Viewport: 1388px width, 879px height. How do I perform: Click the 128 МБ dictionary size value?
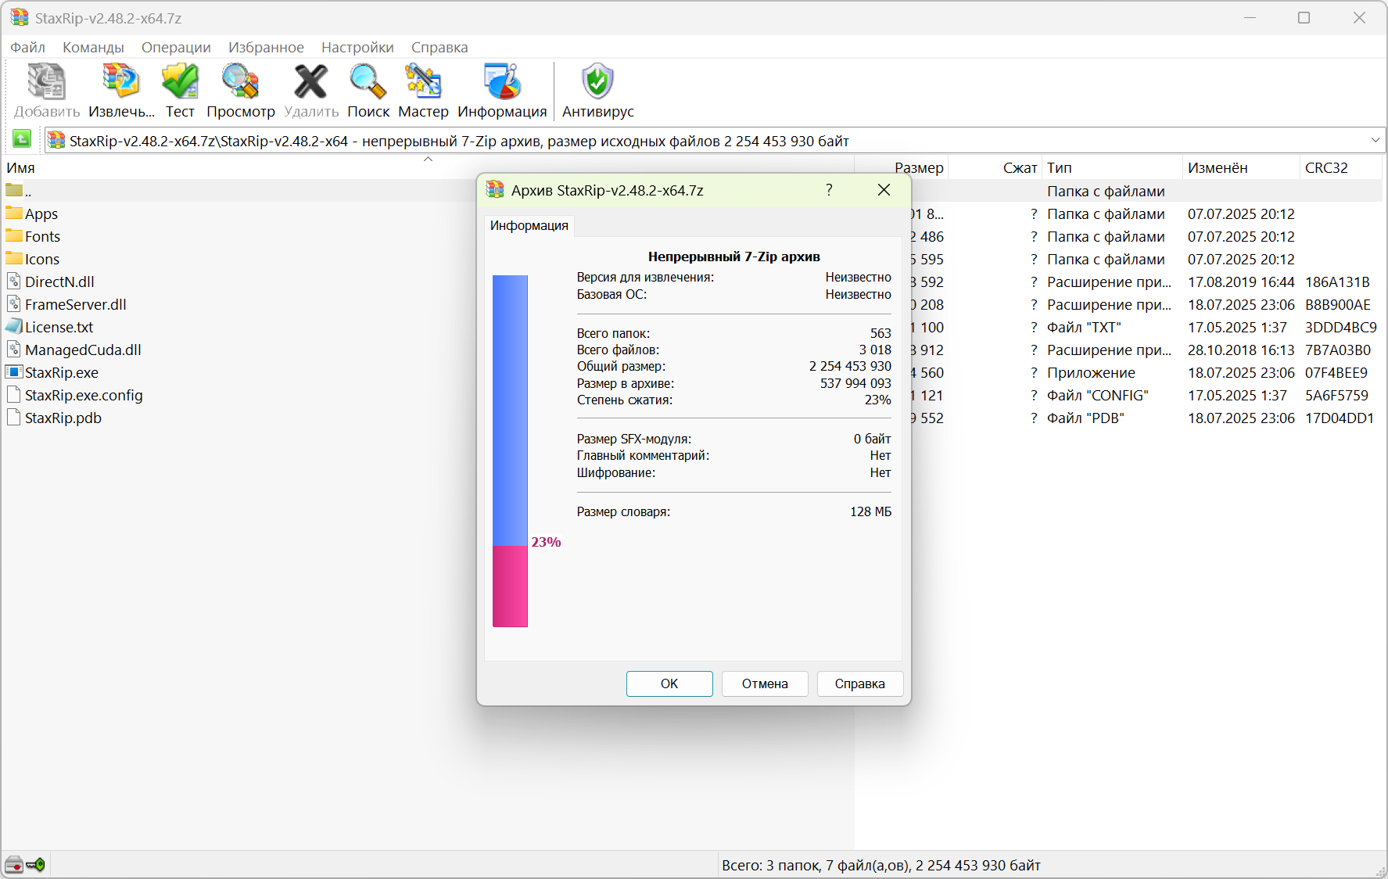[870, 511]
